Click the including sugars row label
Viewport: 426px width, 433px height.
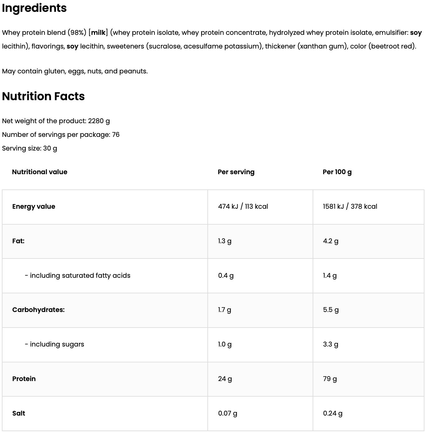[54, 344]
